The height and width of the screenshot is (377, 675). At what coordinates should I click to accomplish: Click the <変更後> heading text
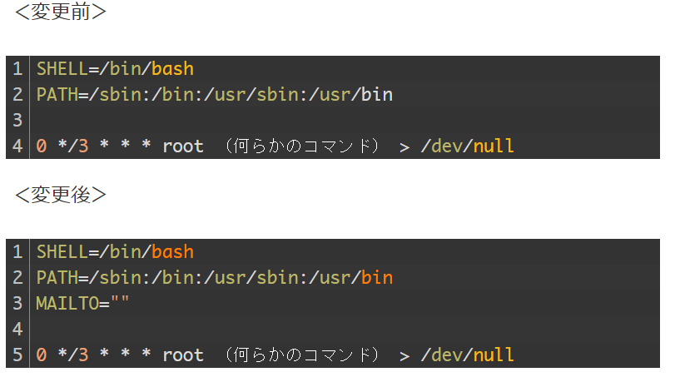pyautogui.click(x=61, y=195)
